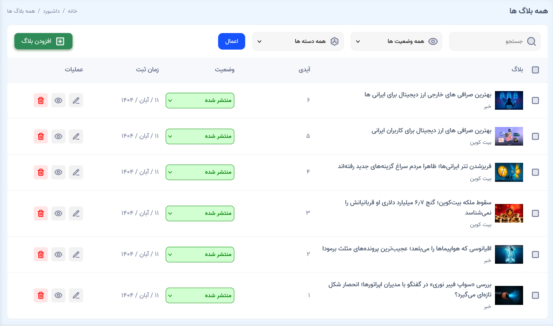Select the checkbox for blog ID ۳
Screen dimensions: 553x326
(x=535, y=213)
